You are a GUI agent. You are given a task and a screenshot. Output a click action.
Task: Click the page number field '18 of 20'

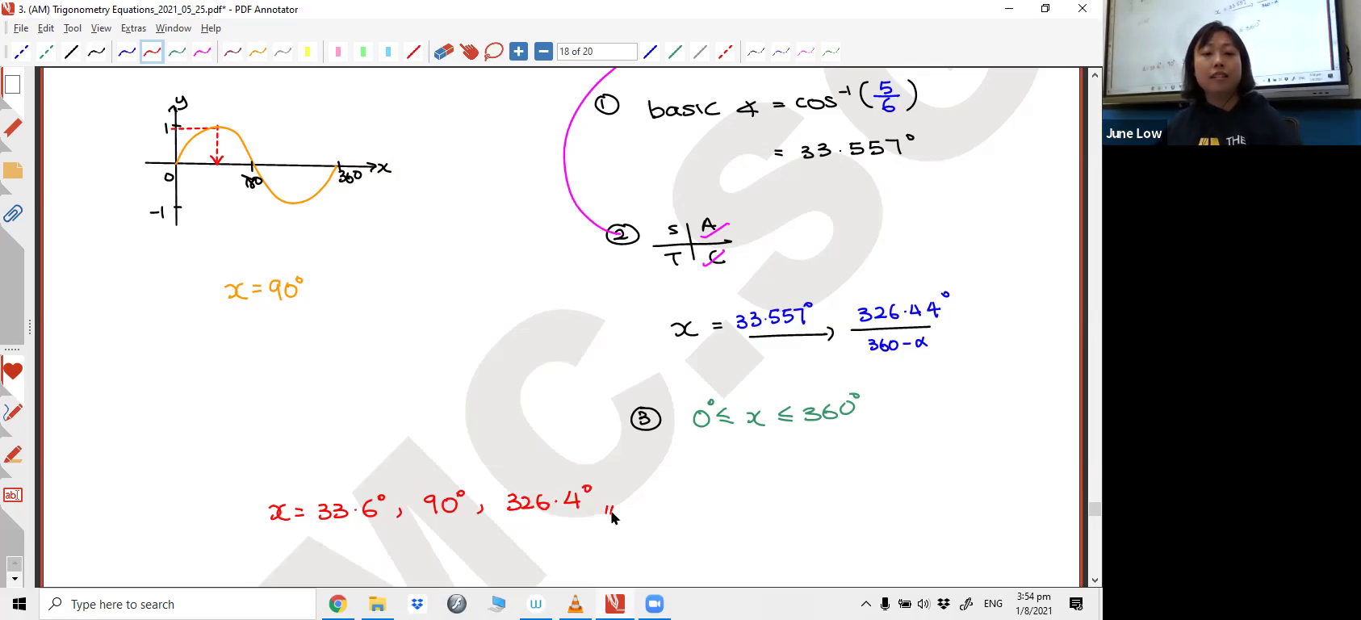(597, 52)
